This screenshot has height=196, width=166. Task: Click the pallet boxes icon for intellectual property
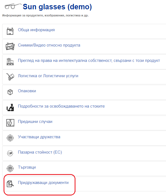coord(10,62)
